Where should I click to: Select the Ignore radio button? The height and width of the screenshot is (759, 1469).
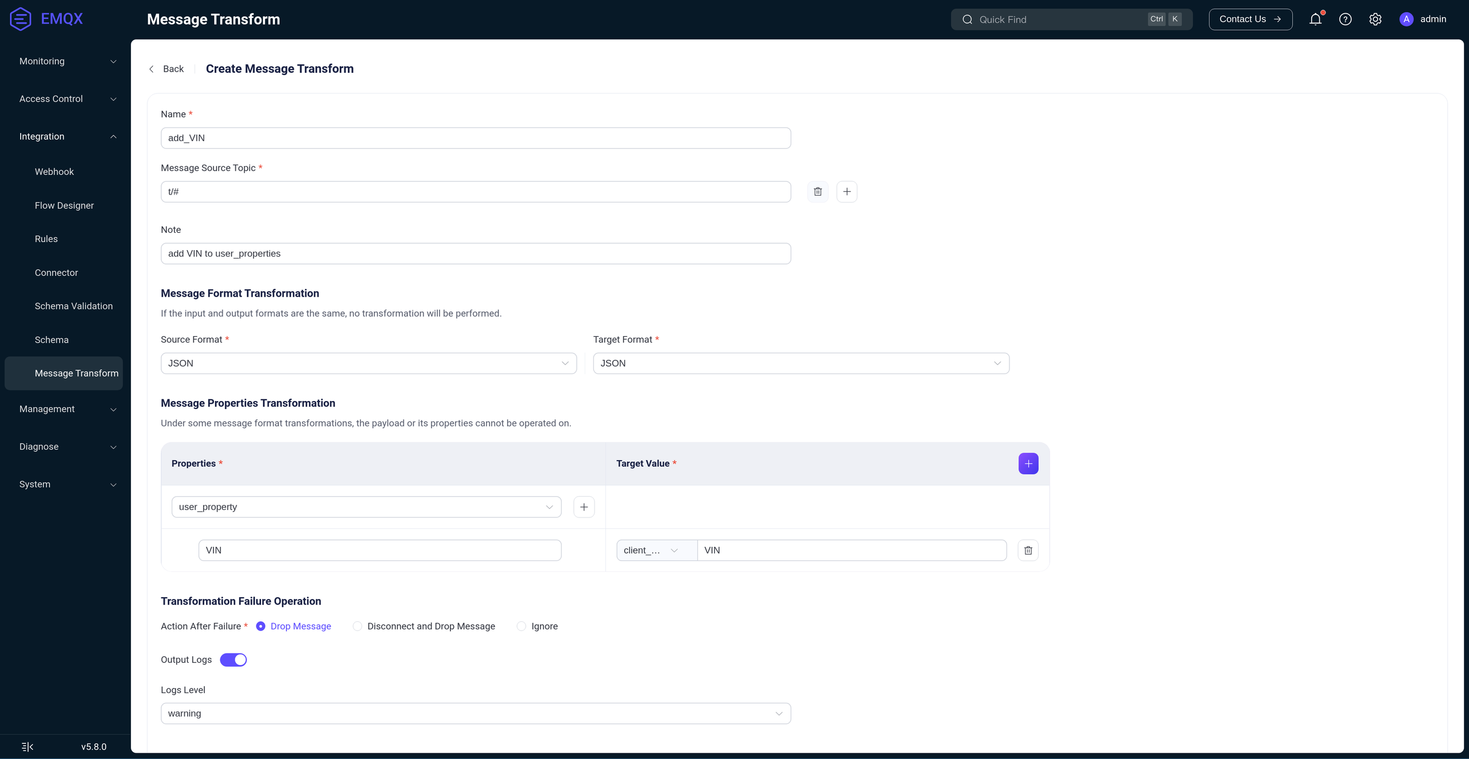click(x=520, y=626)
